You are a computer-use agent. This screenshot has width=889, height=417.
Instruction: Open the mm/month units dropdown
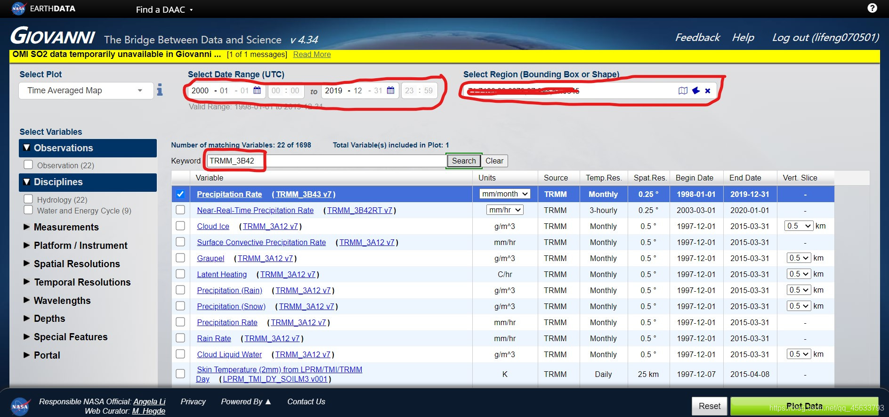505,194
